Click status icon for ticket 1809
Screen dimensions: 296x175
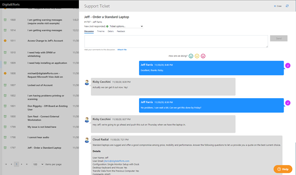coord(5,63)
